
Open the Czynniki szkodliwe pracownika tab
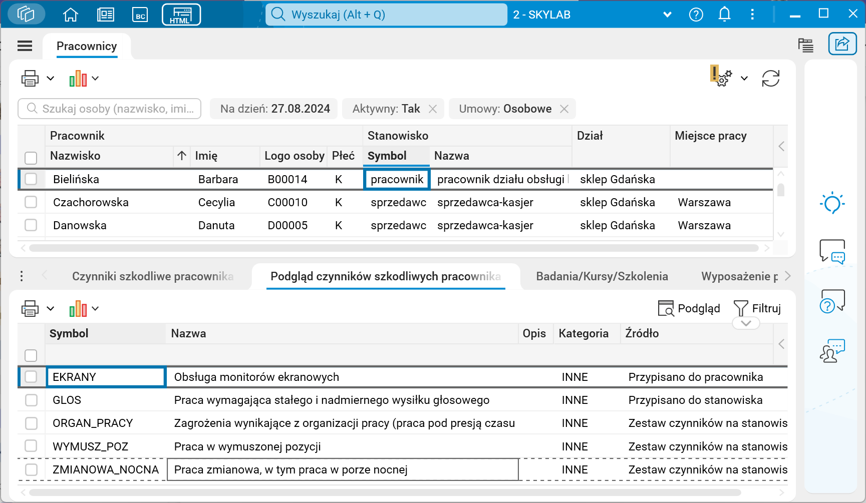coord(153,276)
